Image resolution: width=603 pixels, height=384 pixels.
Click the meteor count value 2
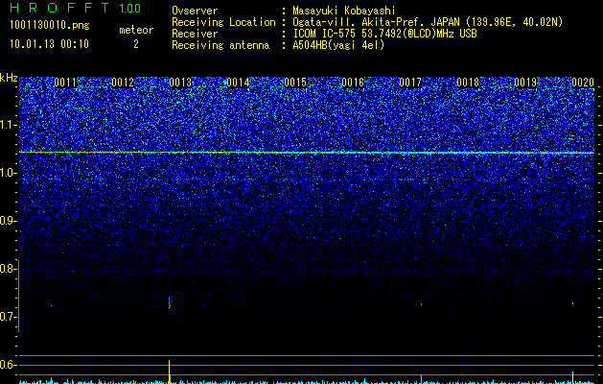click(x=136, y=44)
